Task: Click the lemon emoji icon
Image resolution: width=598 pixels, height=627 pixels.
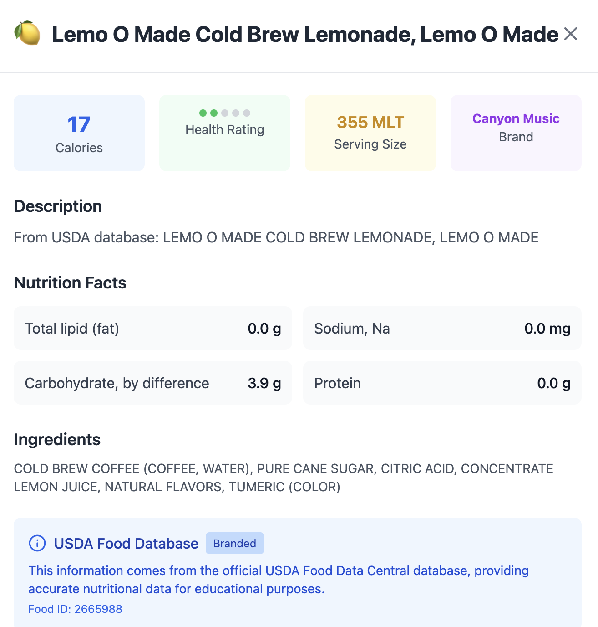Action: click(x=27, y=33)
